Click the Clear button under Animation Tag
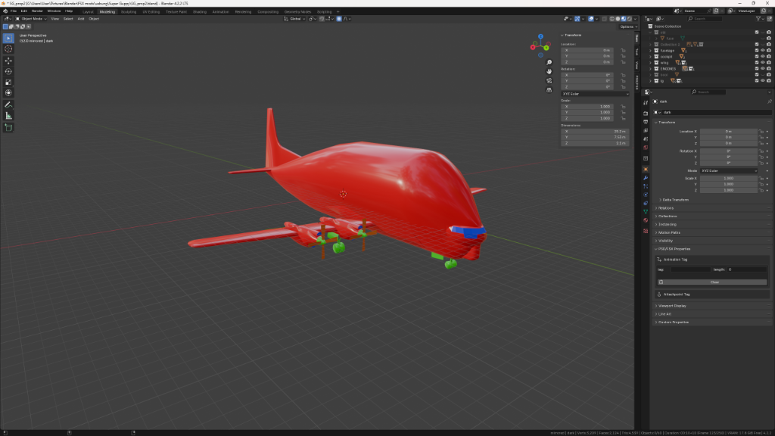Viewport: 775px width, 436px height. pos(714,282)
